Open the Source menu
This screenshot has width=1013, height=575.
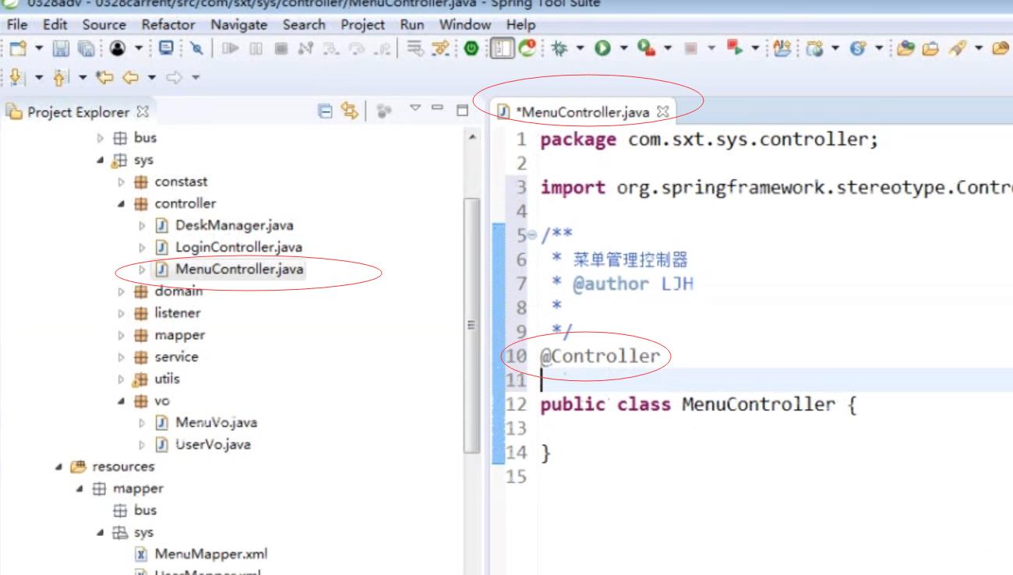pyautogui.click(x=104, y=24)
